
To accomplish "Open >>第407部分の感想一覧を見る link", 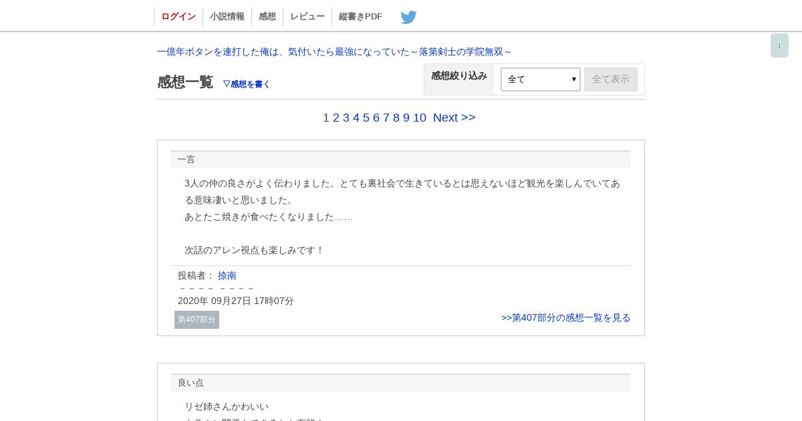I will pos(566,317).
